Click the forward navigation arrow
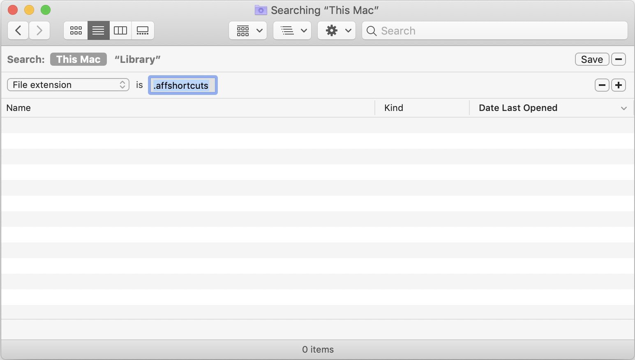Screen dimensions: 635x360 click(x=39, y=30)
